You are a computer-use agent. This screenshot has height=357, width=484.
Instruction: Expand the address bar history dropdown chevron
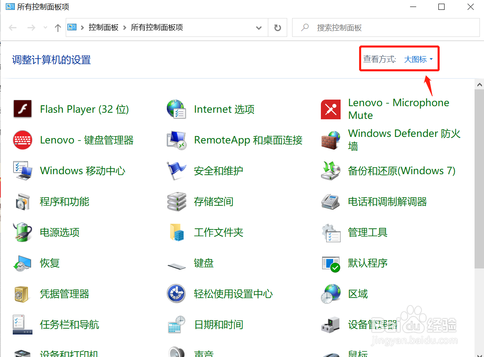(259, 28)
